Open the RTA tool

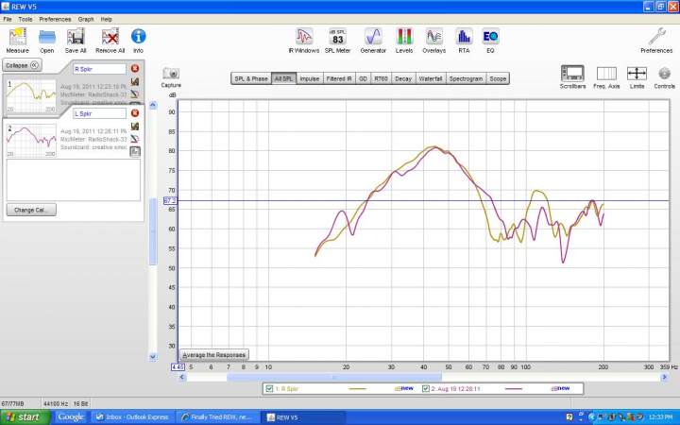[x=464, y=41]
